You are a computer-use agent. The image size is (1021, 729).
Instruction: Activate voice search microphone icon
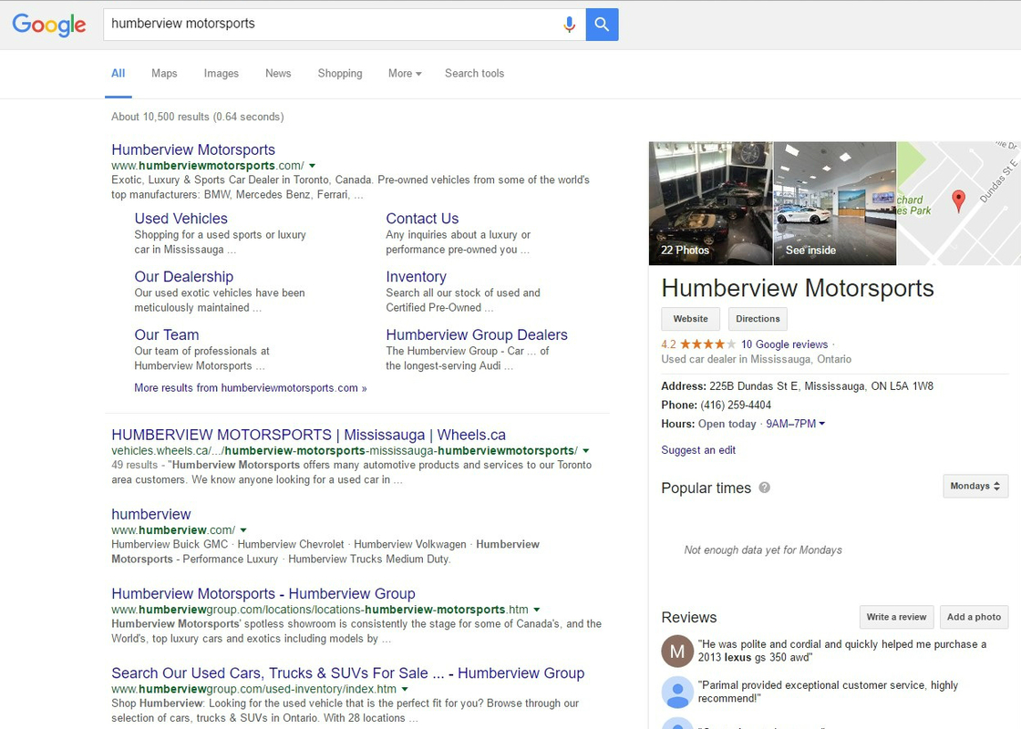[x=570, y=25]
